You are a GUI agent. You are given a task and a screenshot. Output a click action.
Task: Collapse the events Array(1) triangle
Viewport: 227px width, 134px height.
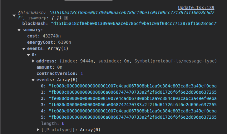24,49
